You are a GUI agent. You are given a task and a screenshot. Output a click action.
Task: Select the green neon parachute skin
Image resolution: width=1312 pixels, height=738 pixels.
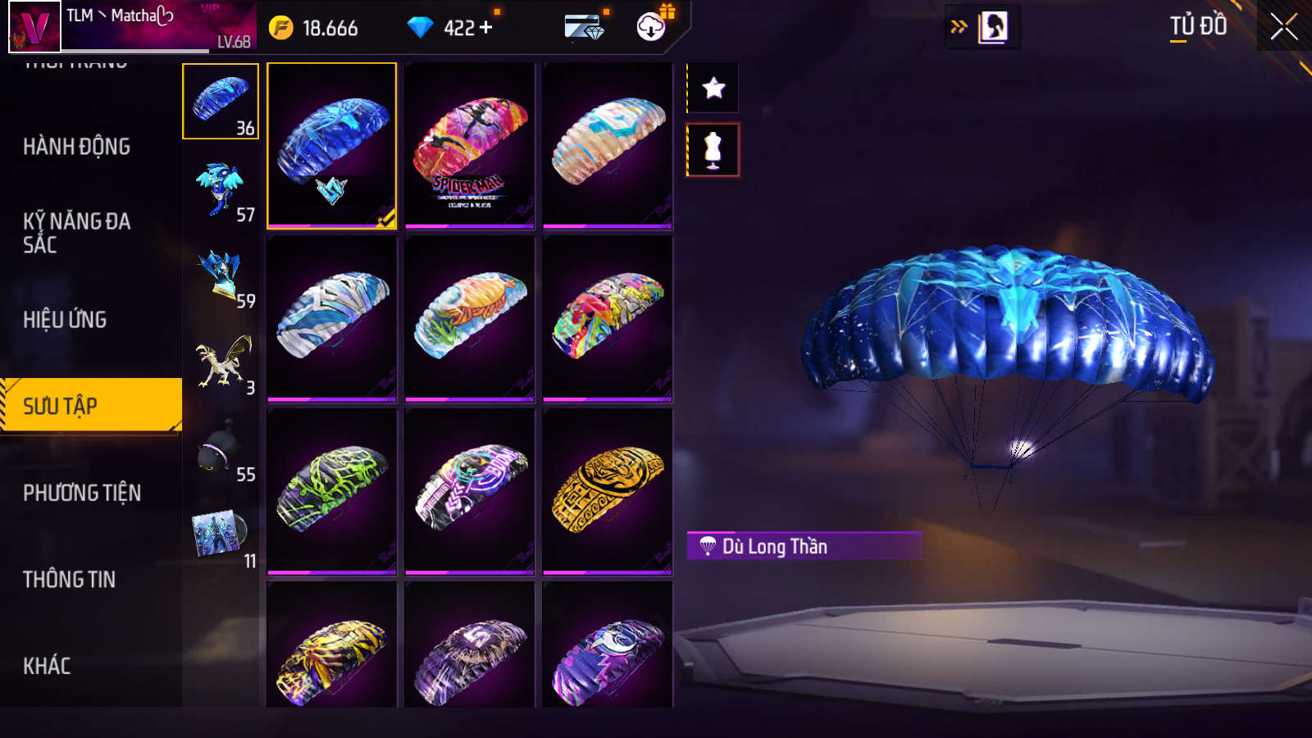(x=332, y=492)
